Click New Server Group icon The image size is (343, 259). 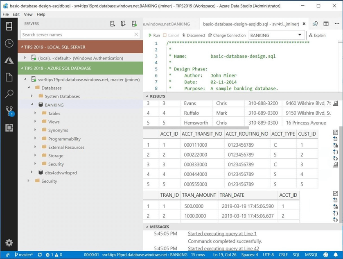(123, 24)
